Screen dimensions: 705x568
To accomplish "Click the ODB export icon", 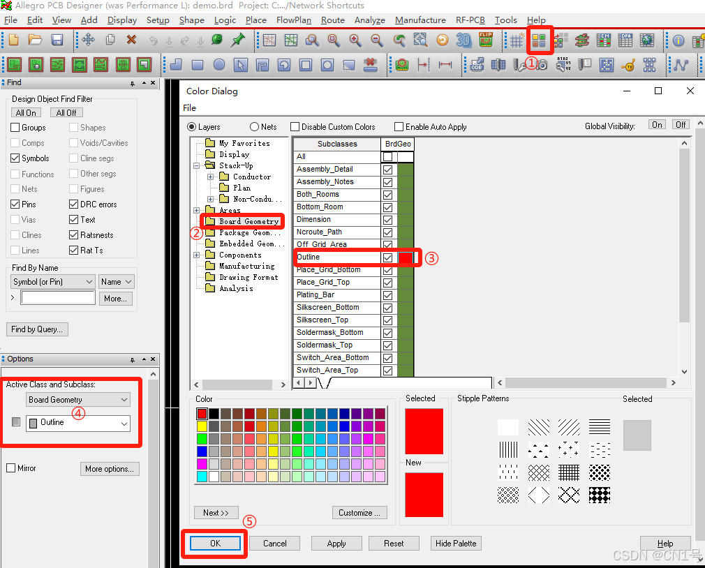I will click(477, 65).
